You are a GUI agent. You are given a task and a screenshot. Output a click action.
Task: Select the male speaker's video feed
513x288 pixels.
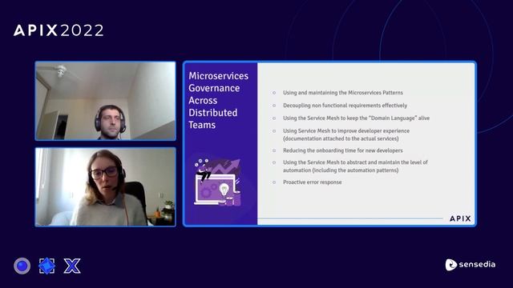point(105,101)
